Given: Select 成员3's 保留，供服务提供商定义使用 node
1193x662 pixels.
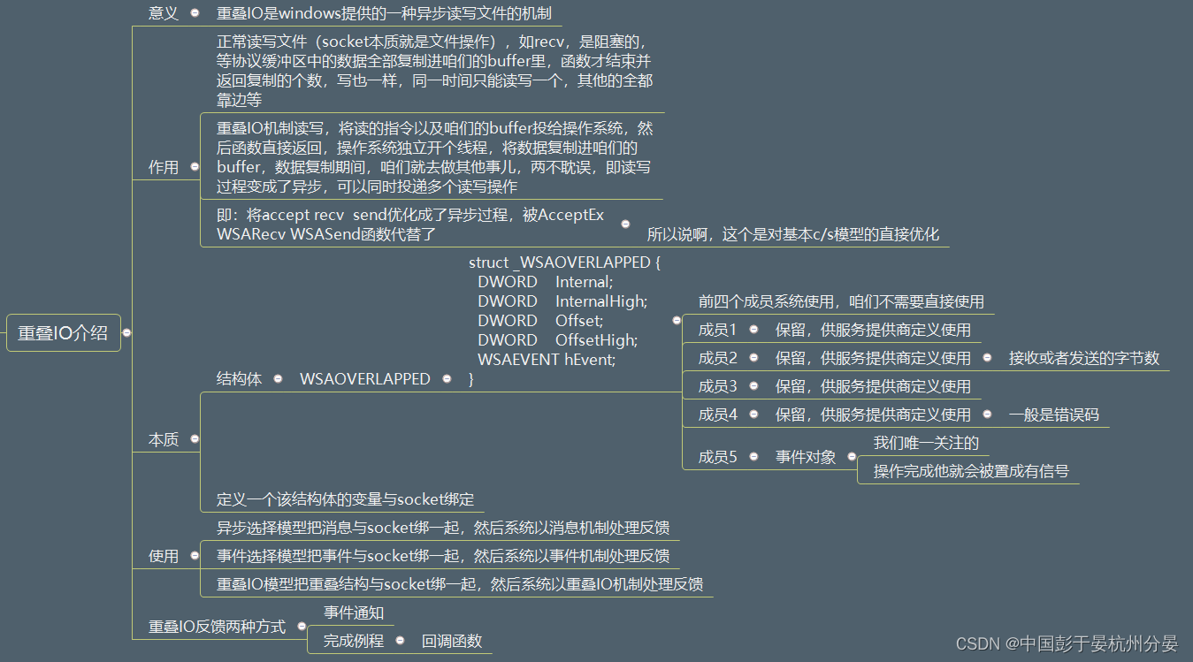Looking at the screenshot, I should pos(873,386).
